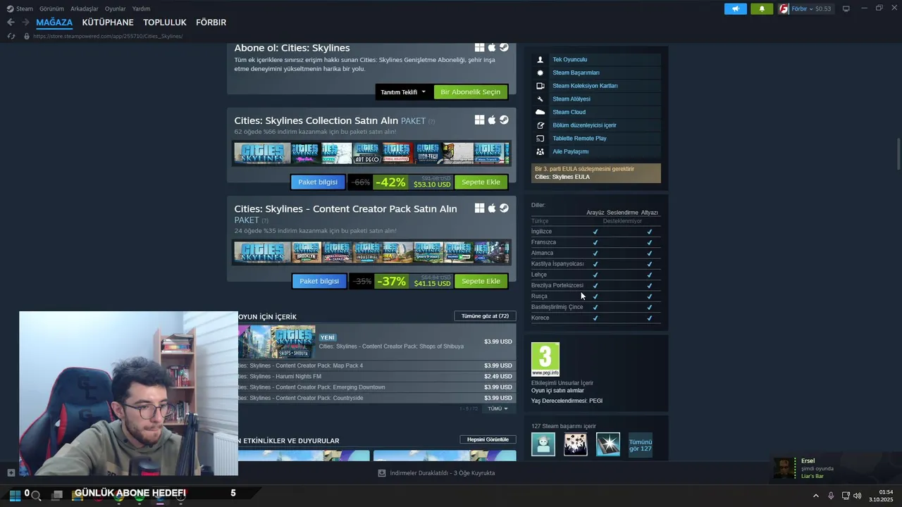
Task: Open Shops of Shibuya DLC thumbnail
Action: 276,342
